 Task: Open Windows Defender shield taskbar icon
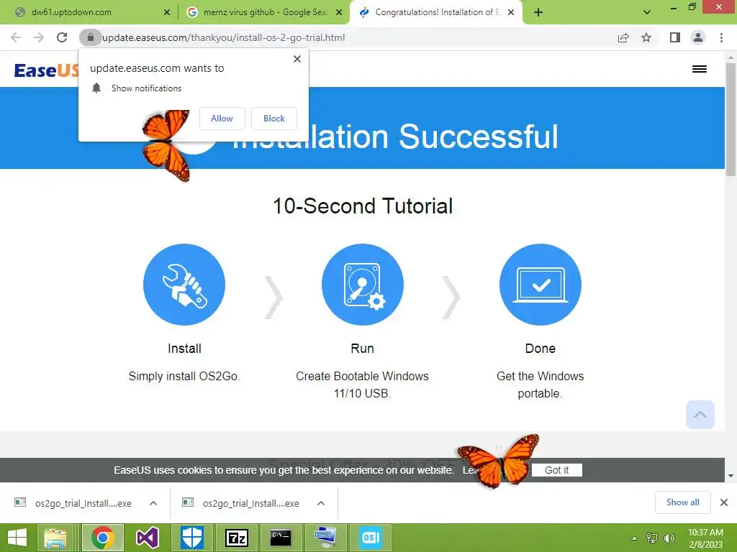tap(191, 538)
